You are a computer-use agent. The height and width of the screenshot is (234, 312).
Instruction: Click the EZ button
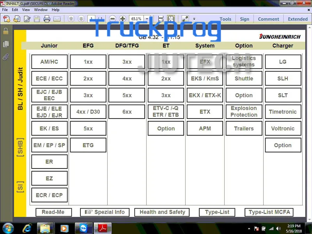coord(50,178)
